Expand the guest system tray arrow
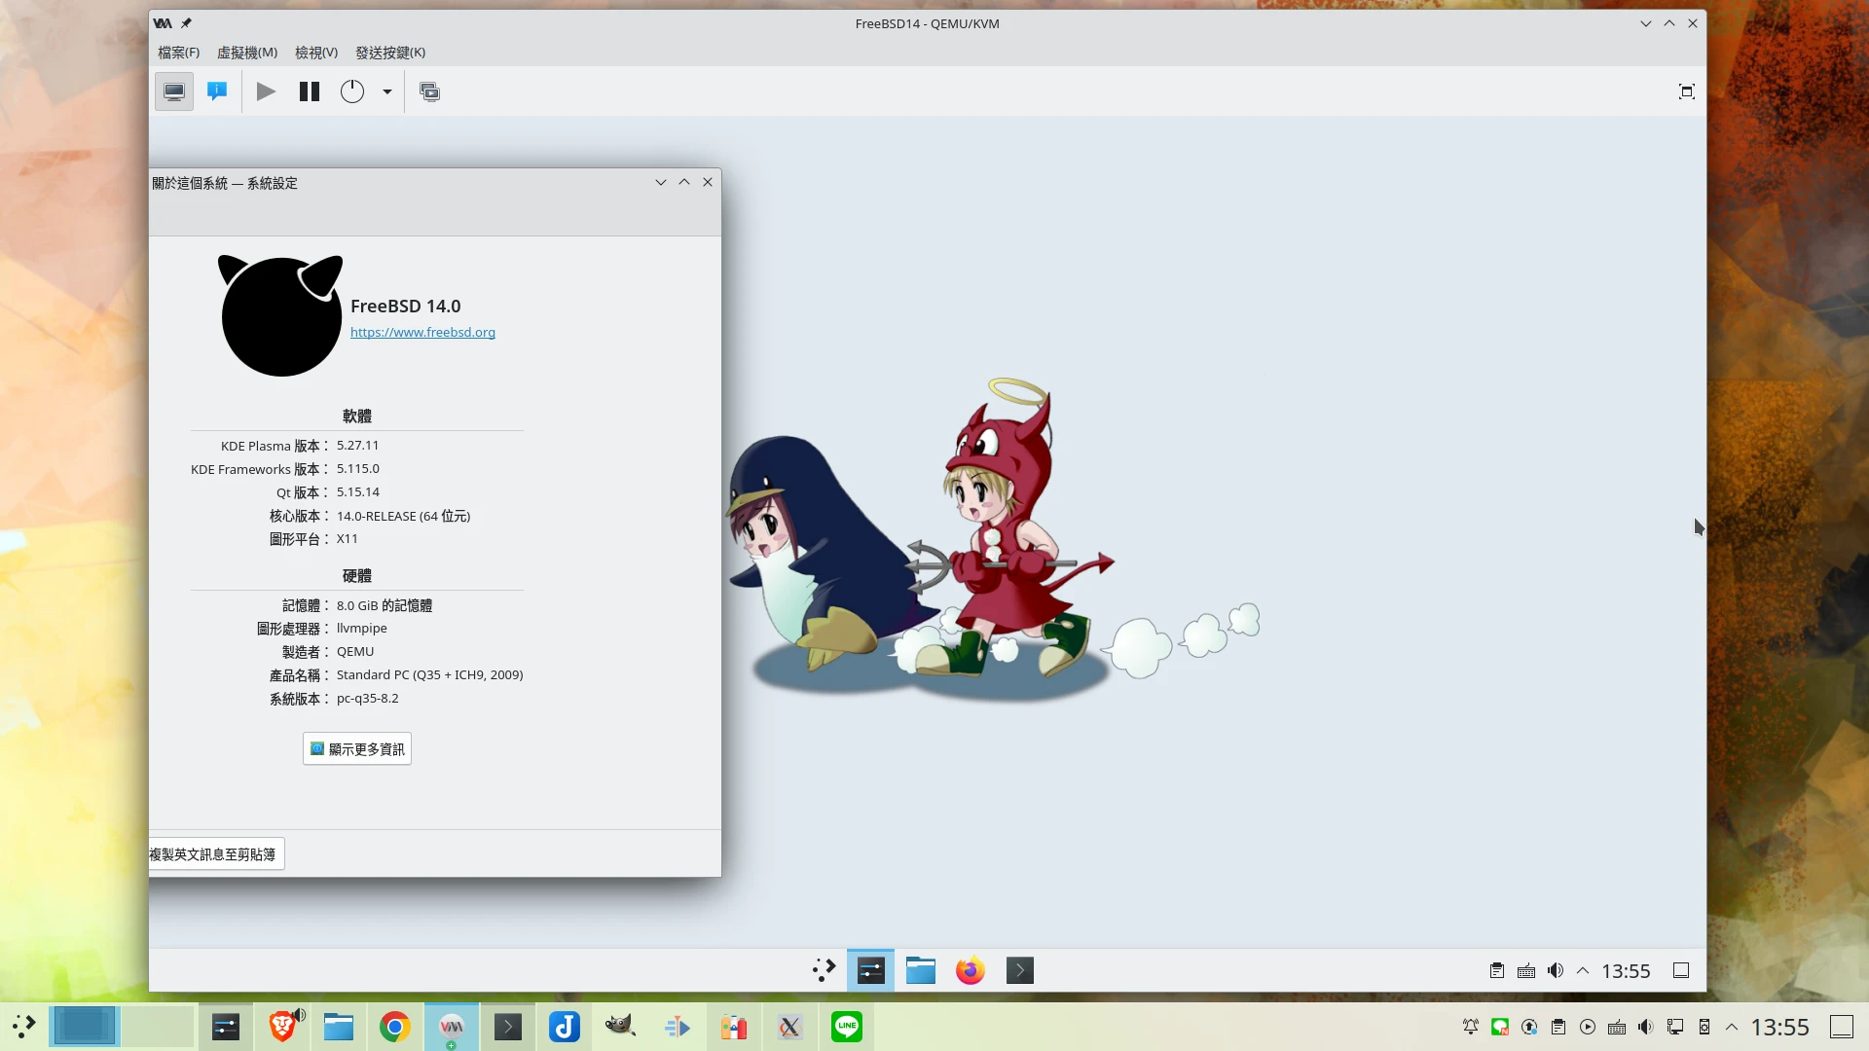The image size is (1869, 1051). 1583,970
